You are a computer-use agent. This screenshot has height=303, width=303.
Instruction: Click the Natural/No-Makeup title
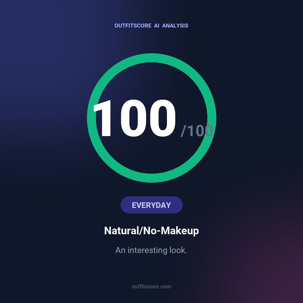pos(151,231)
